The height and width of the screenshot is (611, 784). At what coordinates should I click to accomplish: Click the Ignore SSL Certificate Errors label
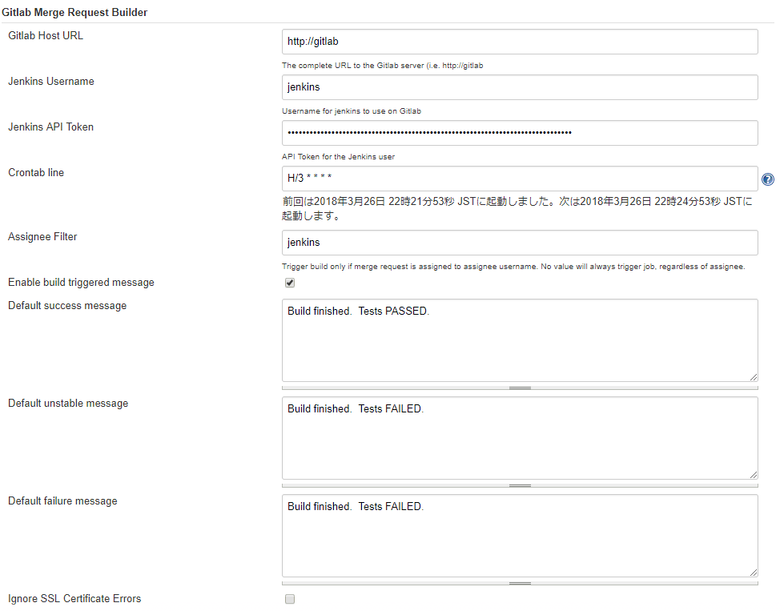point(74,598)
